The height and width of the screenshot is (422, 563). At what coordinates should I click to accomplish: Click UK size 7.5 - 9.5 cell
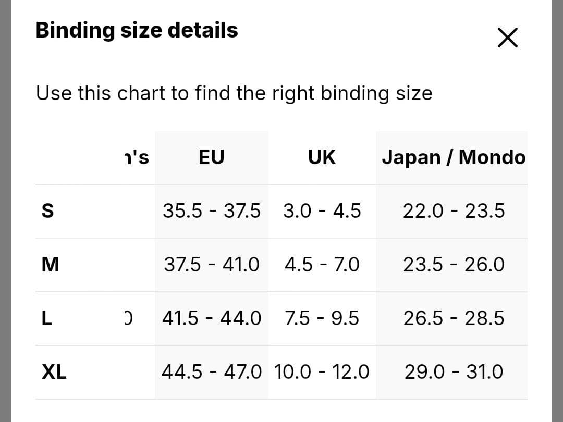click(322, 318)
